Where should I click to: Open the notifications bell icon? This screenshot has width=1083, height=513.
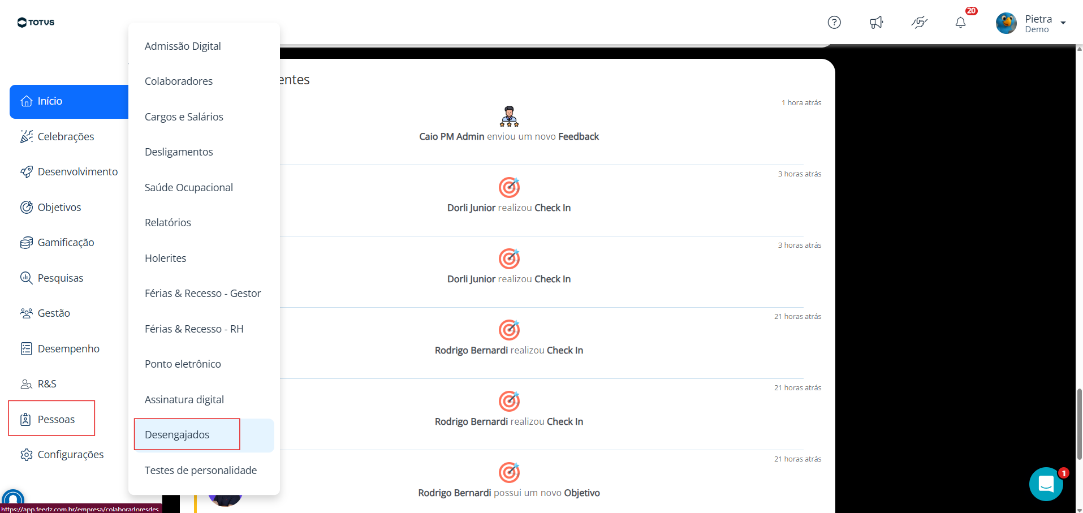click(960, 22)
